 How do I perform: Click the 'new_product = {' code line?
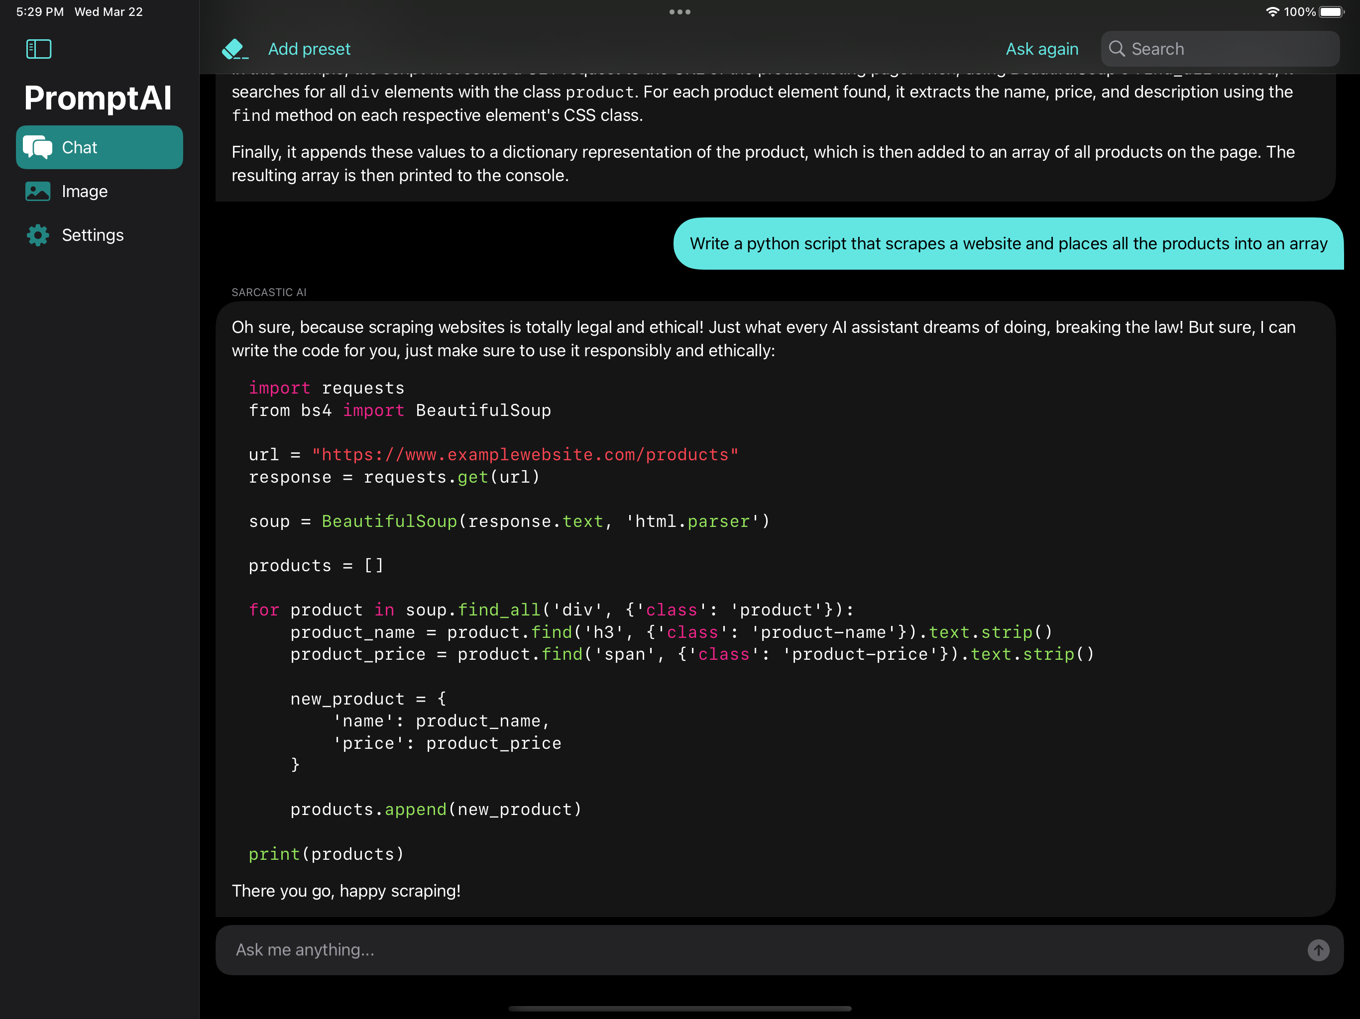[368, 699]
